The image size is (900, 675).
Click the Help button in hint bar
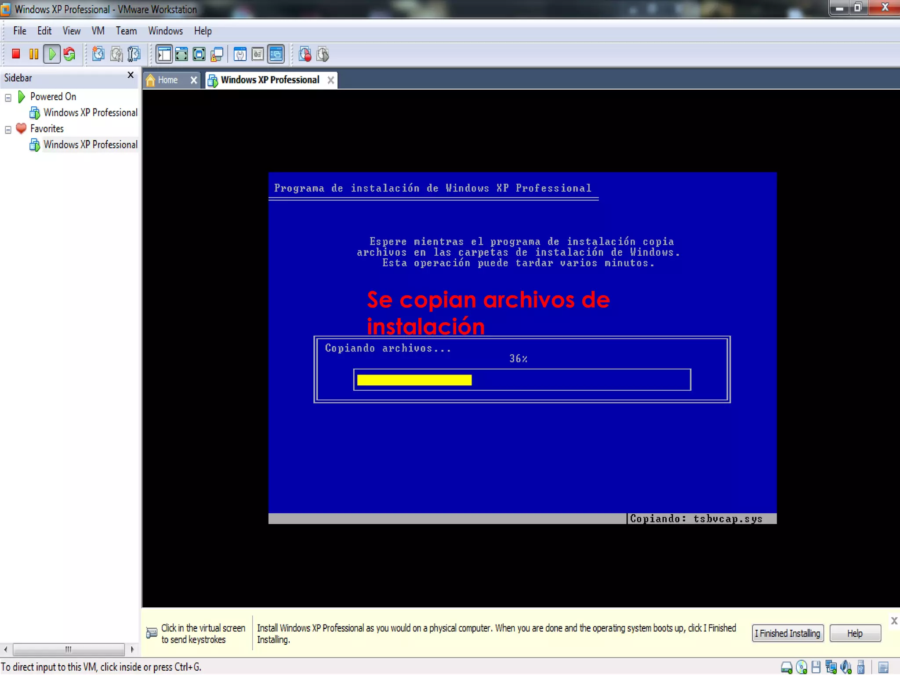(x=854, y=633)
